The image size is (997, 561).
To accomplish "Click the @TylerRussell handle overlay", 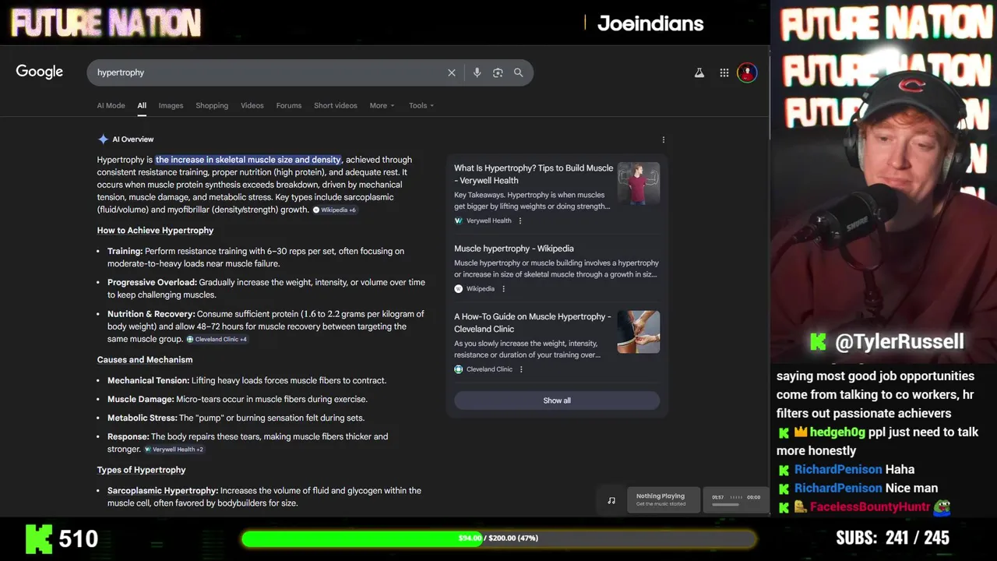I will (899, 341).
